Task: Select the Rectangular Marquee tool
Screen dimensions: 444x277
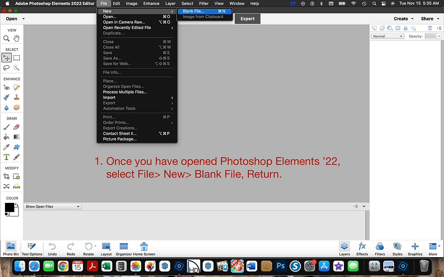Action: (x=16, y=57)
